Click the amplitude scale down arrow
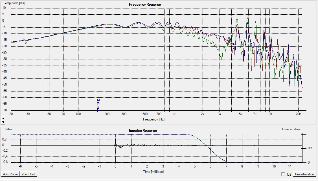 (3, 122)
